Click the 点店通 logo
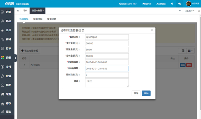 tap(9, 4)
